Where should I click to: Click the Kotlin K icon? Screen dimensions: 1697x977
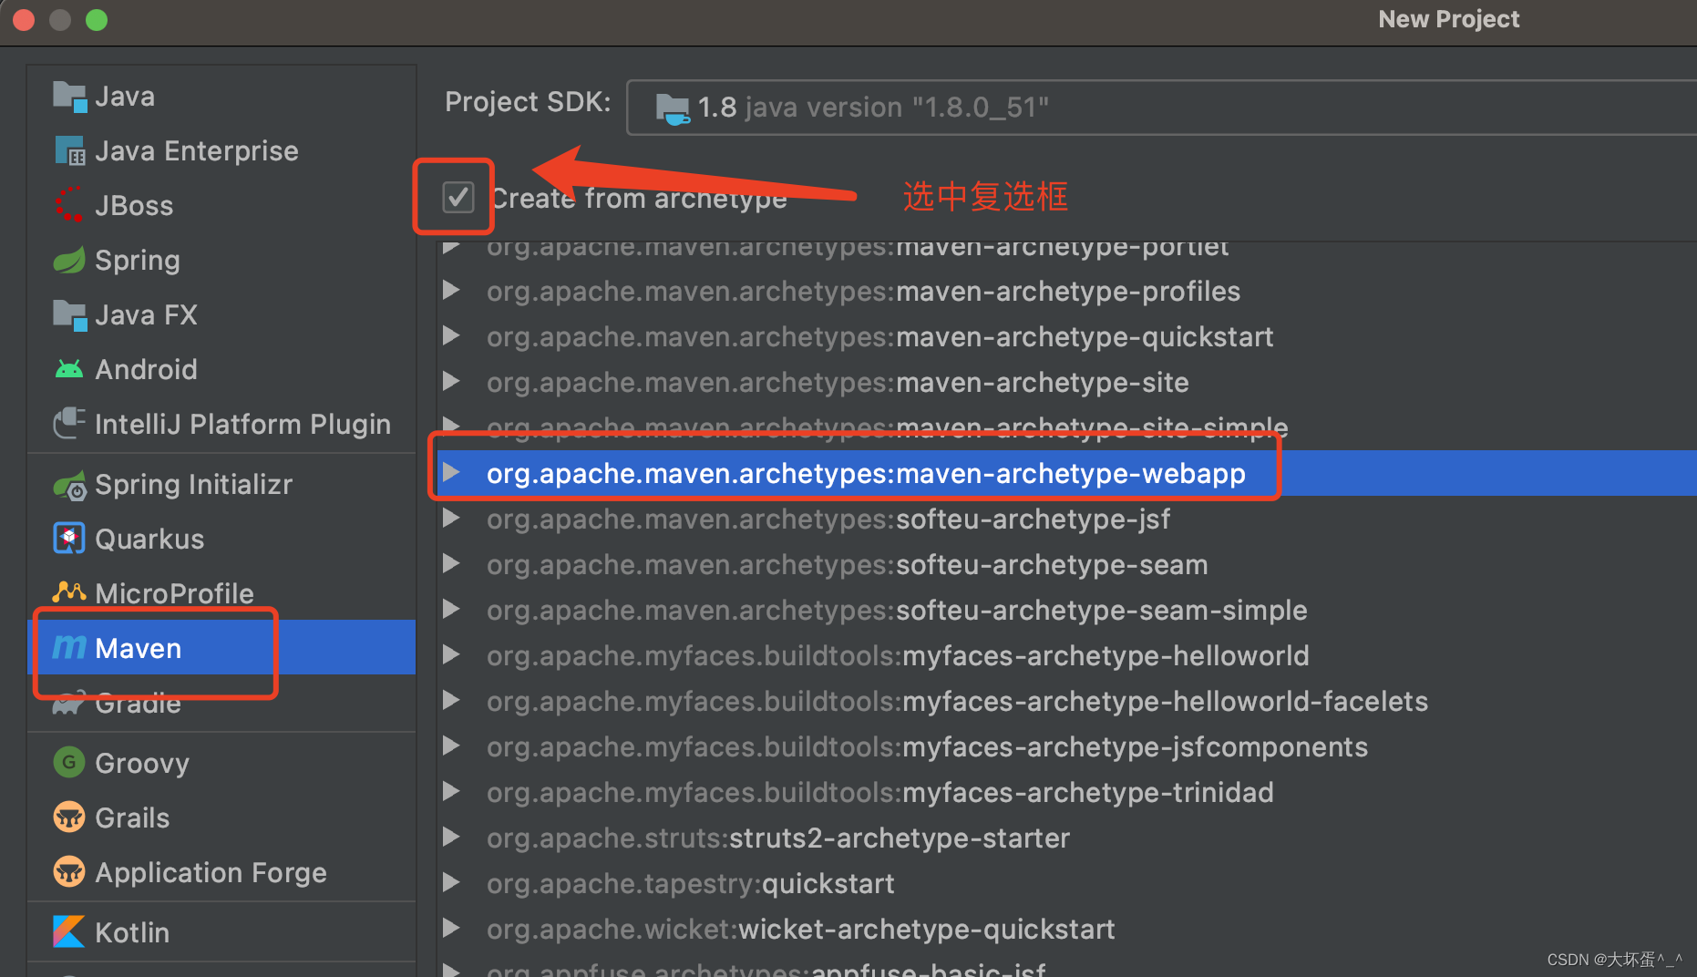pyautogui.click(x=69, y=931)
